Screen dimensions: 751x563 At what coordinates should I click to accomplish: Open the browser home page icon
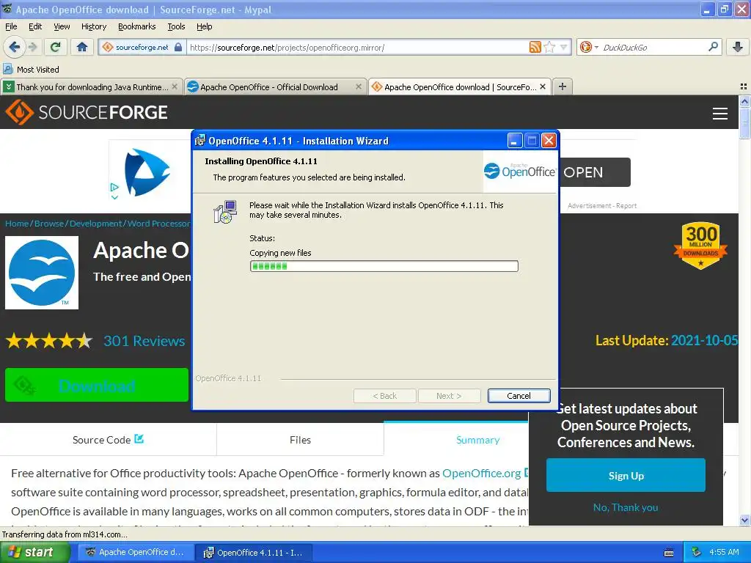(x=82, y=47)
